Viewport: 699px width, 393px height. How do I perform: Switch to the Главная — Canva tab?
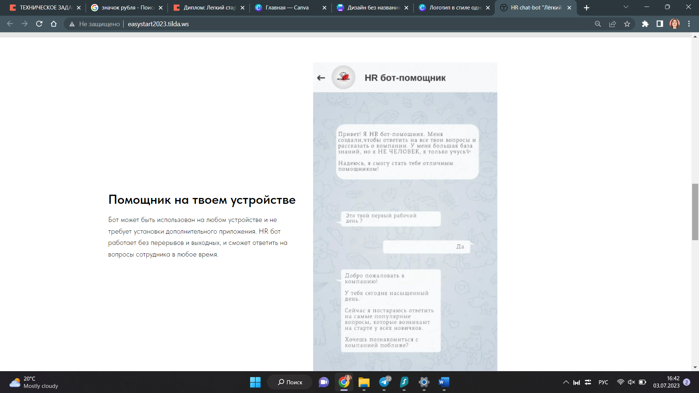(287, 8)
